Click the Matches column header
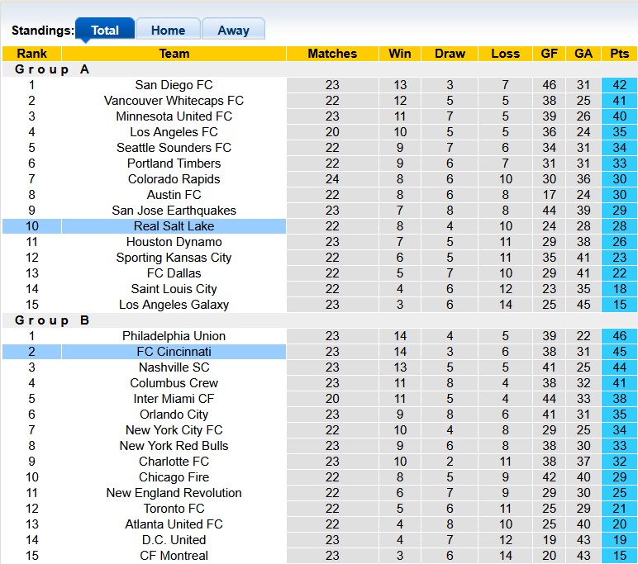Viewport: 638px width, 564px height. pyautogui.click(x=332, y=54)
